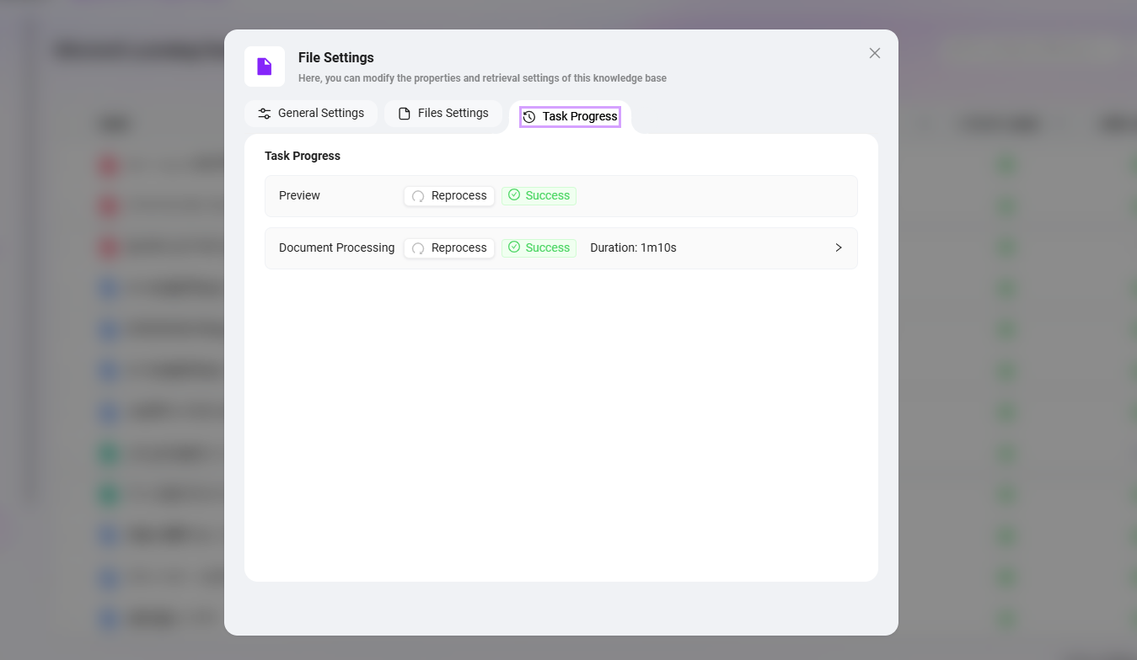
Task: Click the Preview task label
Action: click(299, 195)
